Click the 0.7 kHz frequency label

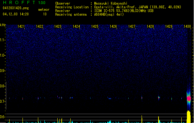pyautogui.click(x=3, y=101)
